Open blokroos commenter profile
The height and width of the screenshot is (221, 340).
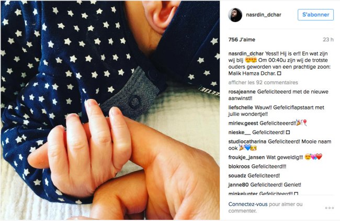(239, 167)
